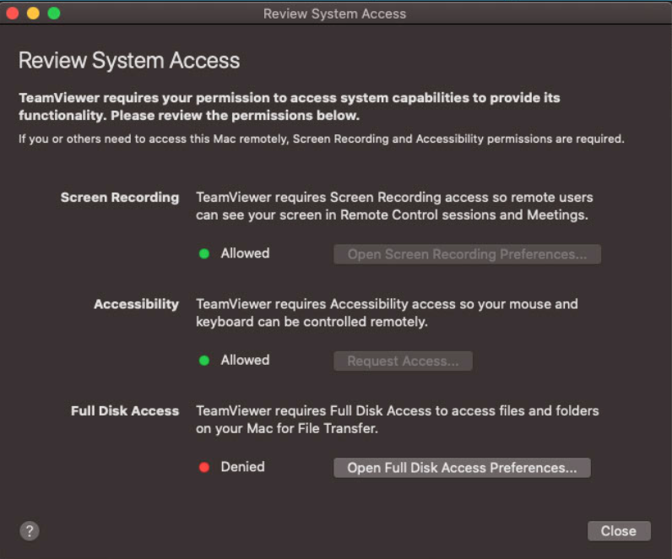Click the green zoom window button
Screen dimensions: 672x559
[54, 14]
